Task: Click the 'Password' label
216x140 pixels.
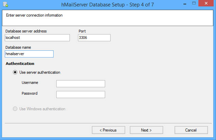Action: coord(30,93)
